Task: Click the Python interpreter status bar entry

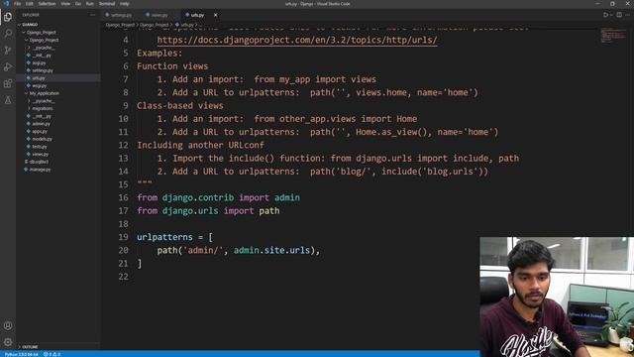Action: pyautogui.click(x=22, y=354)
